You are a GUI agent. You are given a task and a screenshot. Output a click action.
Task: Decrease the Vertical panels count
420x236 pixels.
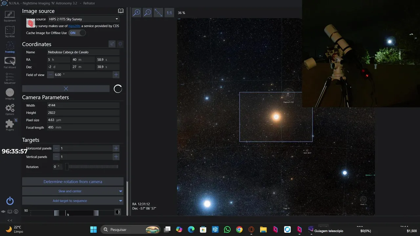click(x=56, y=157)
